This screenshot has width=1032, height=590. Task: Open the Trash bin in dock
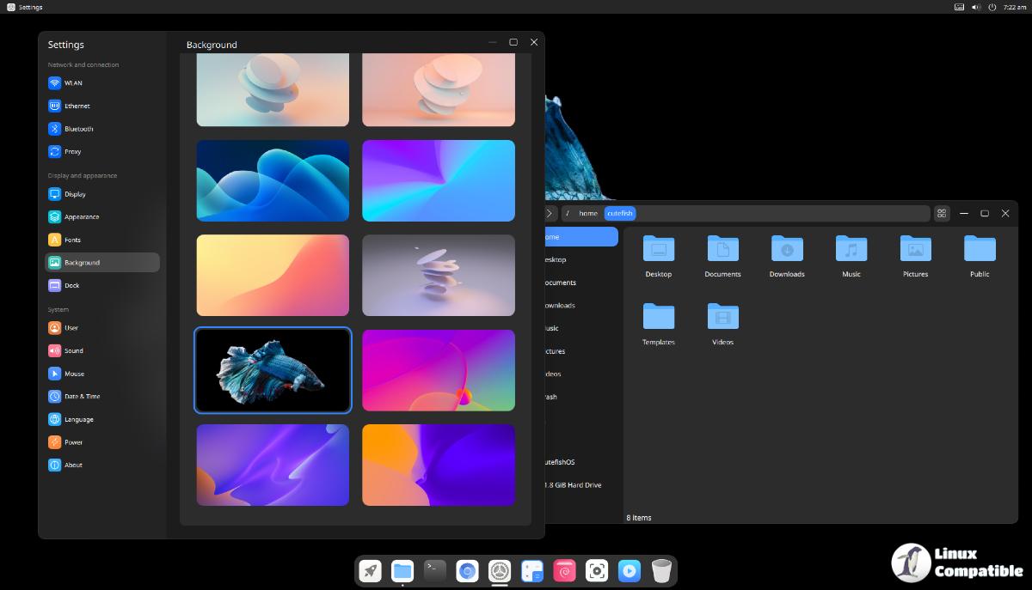click(661, 570)
